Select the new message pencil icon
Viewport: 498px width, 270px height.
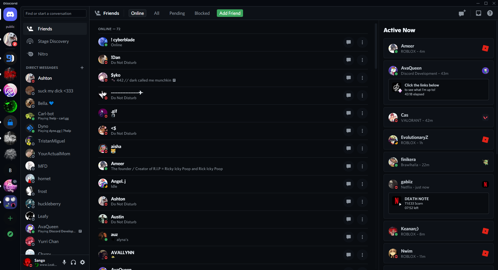462,13
